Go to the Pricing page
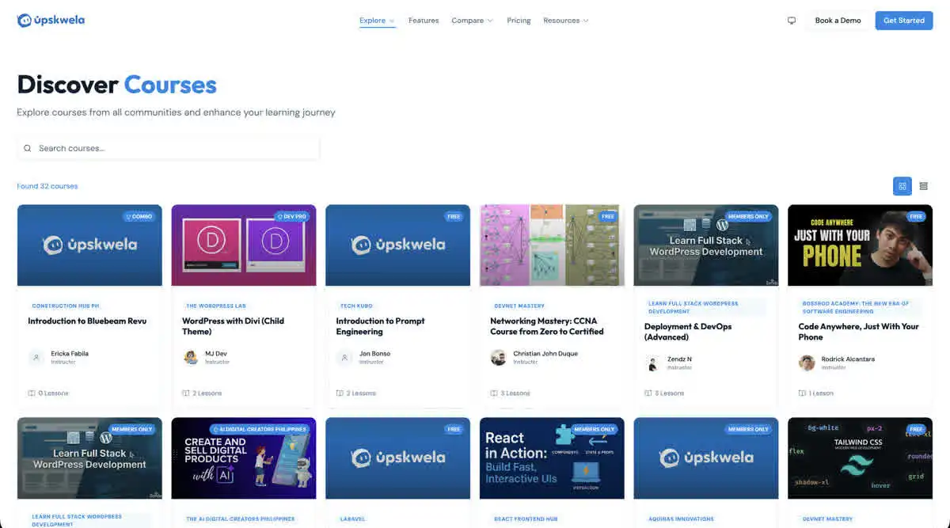 click(x=519, y=21)
